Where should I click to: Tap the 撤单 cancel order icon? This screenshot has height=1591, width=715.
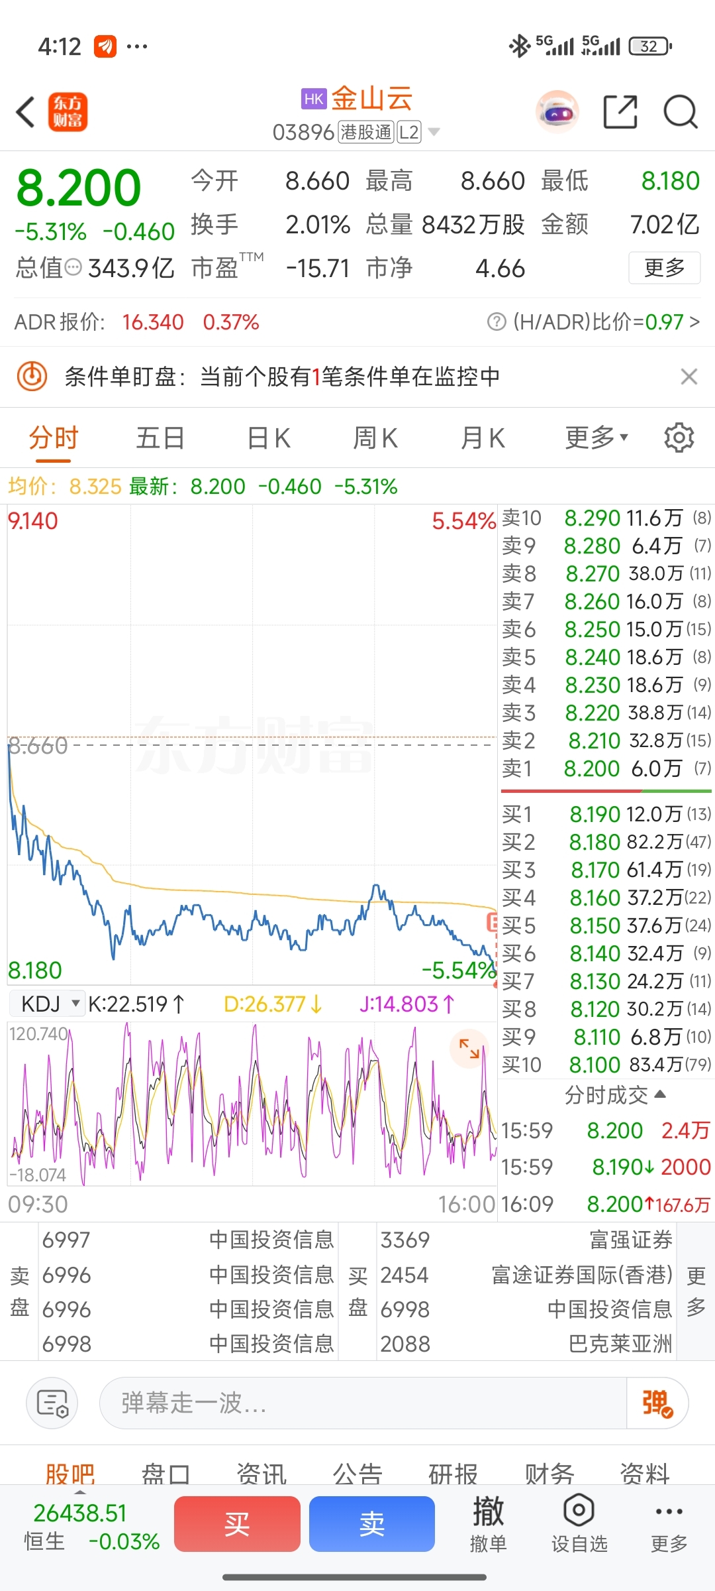click(x=489, y=1525)
